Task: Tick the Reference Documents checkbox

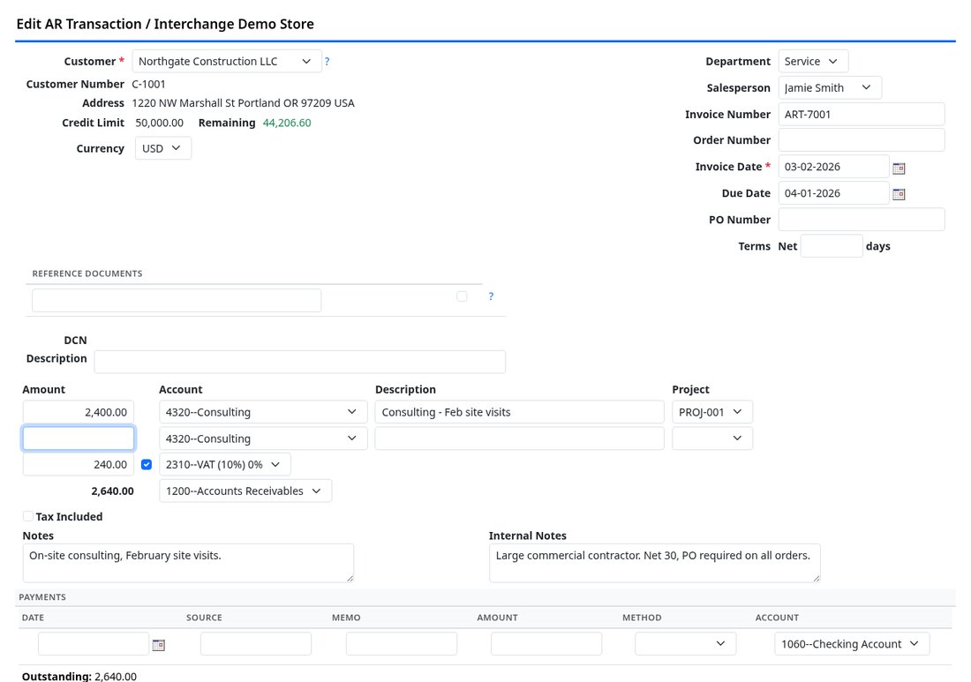Action: point(462,296)
